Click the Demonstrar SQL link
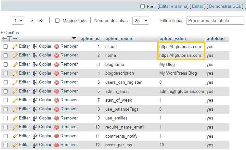Image resolution: width=246 pixels, height=150 pixels. coord(225,6)
